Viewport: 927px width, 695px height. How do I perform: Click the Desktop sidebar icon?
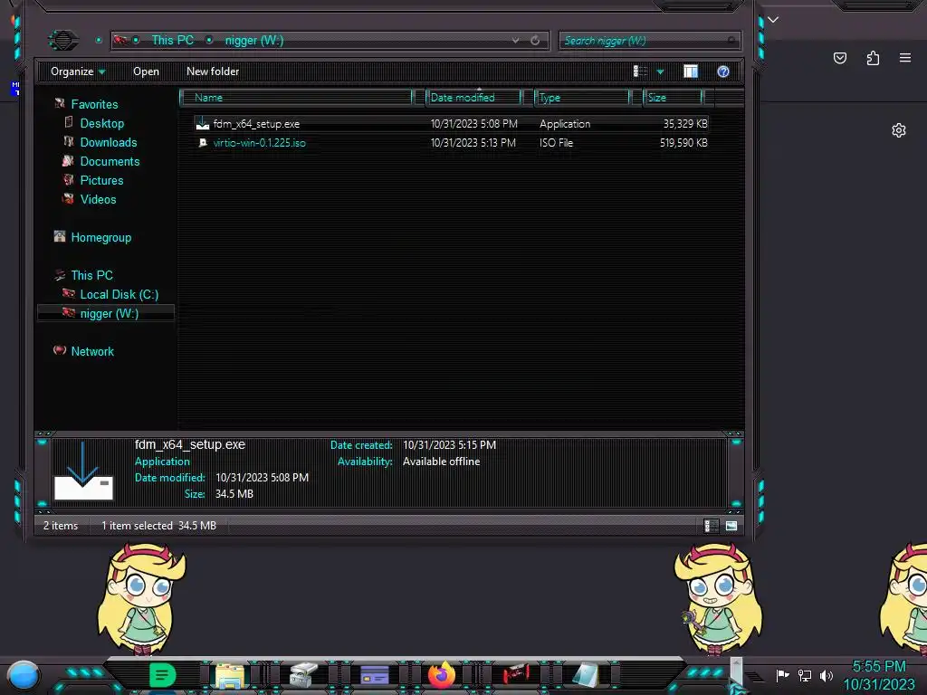coord(69,122)
